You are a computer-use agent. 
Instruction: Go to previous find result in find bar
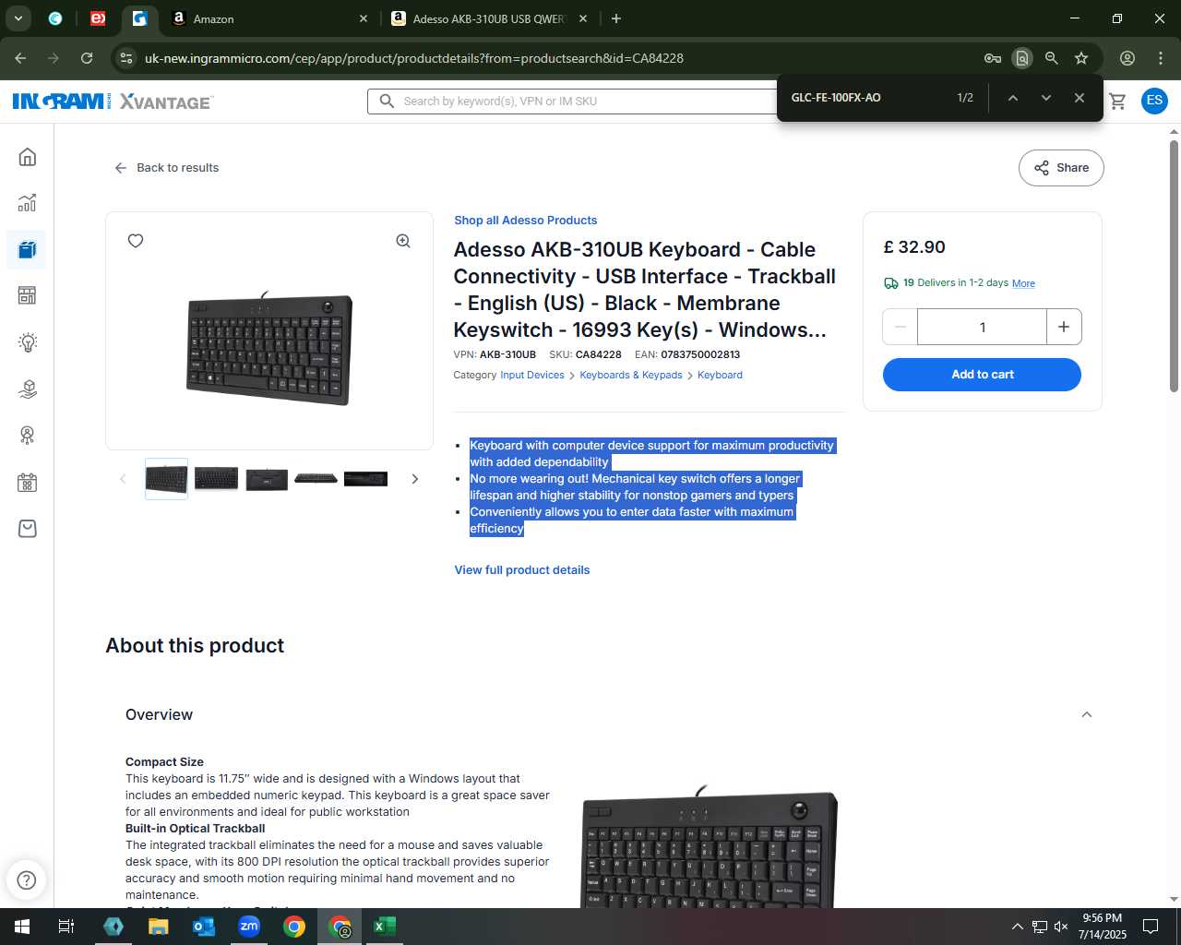(1013, 98)
